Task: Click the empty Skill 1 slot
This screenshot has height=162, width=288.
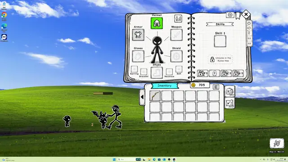Action: [220, 41]
